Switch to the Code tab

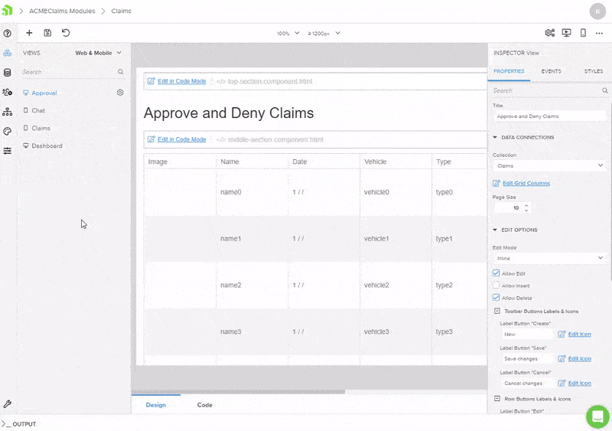pos(204,405)
